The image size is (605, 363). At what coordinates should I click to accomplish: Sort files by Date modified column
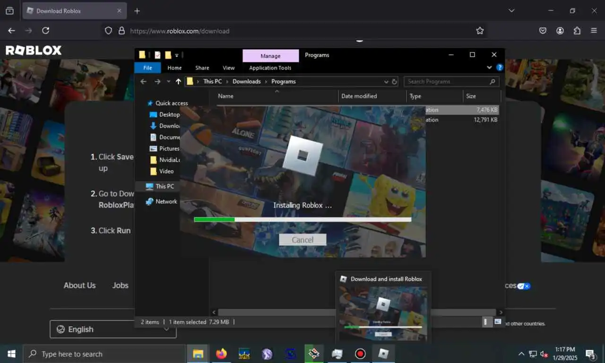pyautogui.click(x=372, y=96)
